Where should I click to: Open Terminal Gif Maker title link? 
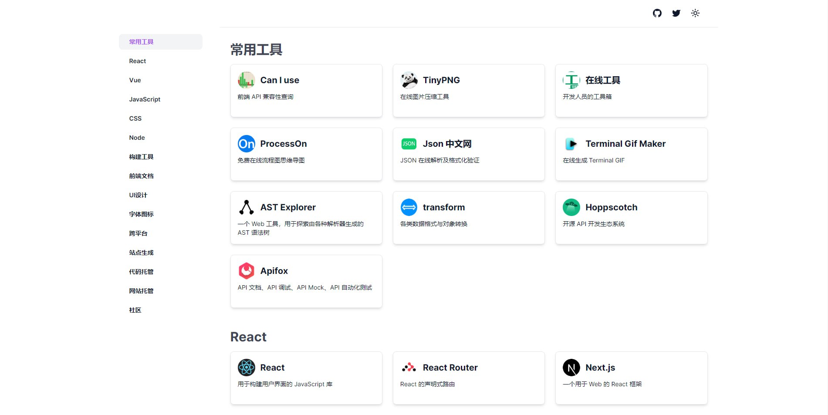[x=625, y=144]
